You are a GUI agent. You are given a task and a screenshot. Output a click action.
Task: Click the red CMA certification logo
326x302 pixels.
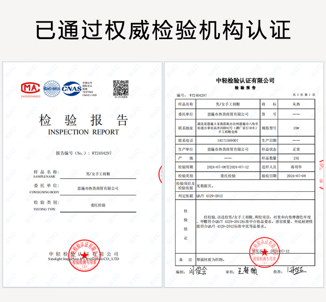(x=30, y=88)
